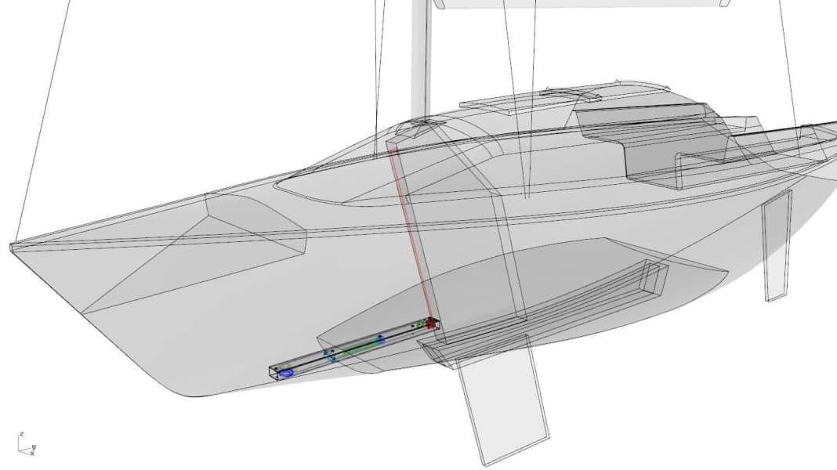This screenshot has width=837, height=470.
Task: Select the blue slider block on the track
Action: coord(328,356)
